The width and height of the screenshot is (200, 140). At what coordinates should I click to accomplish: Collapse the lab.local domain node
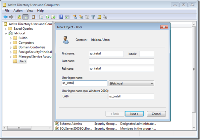click(6, 34)
